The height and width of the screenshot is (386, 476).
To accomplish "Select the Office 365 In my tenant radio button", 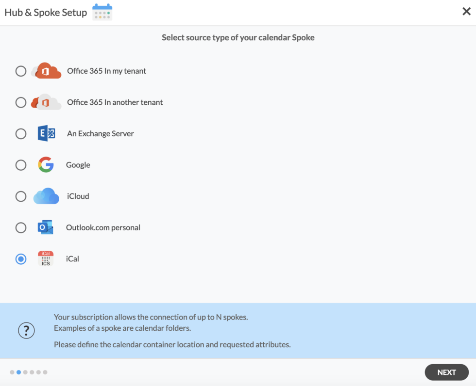I will coord(21,71).
